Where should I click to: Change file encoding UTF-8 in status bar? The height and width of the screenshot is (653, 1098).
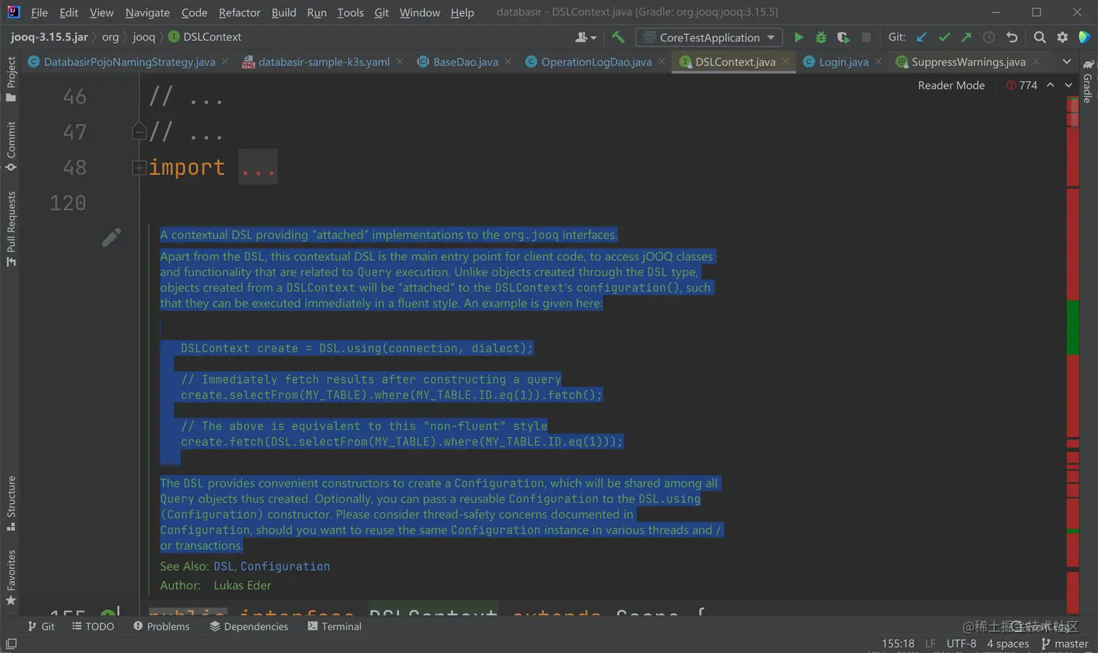coord(961,644)
